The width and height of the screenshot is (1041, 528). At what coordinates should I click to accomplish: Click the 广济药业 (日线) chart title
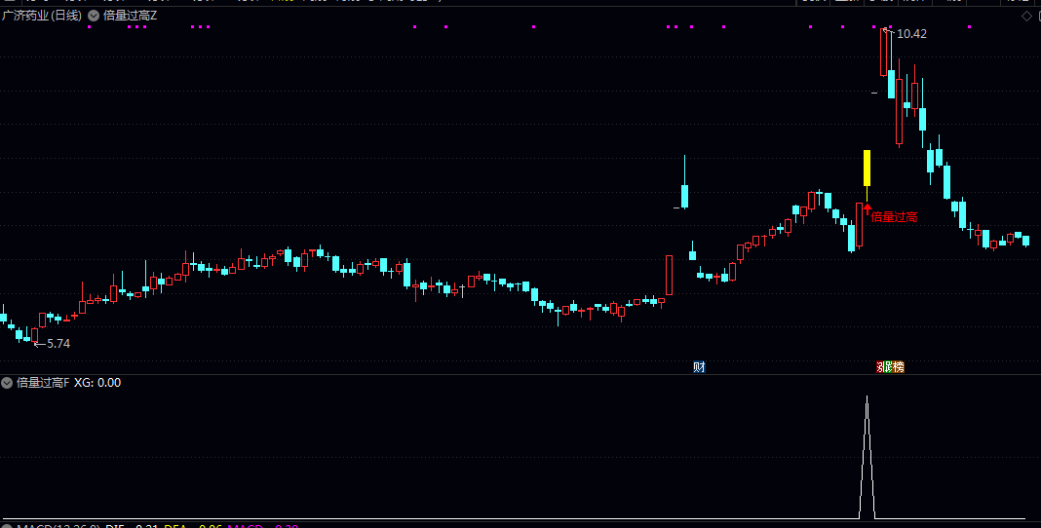point(42,16)
